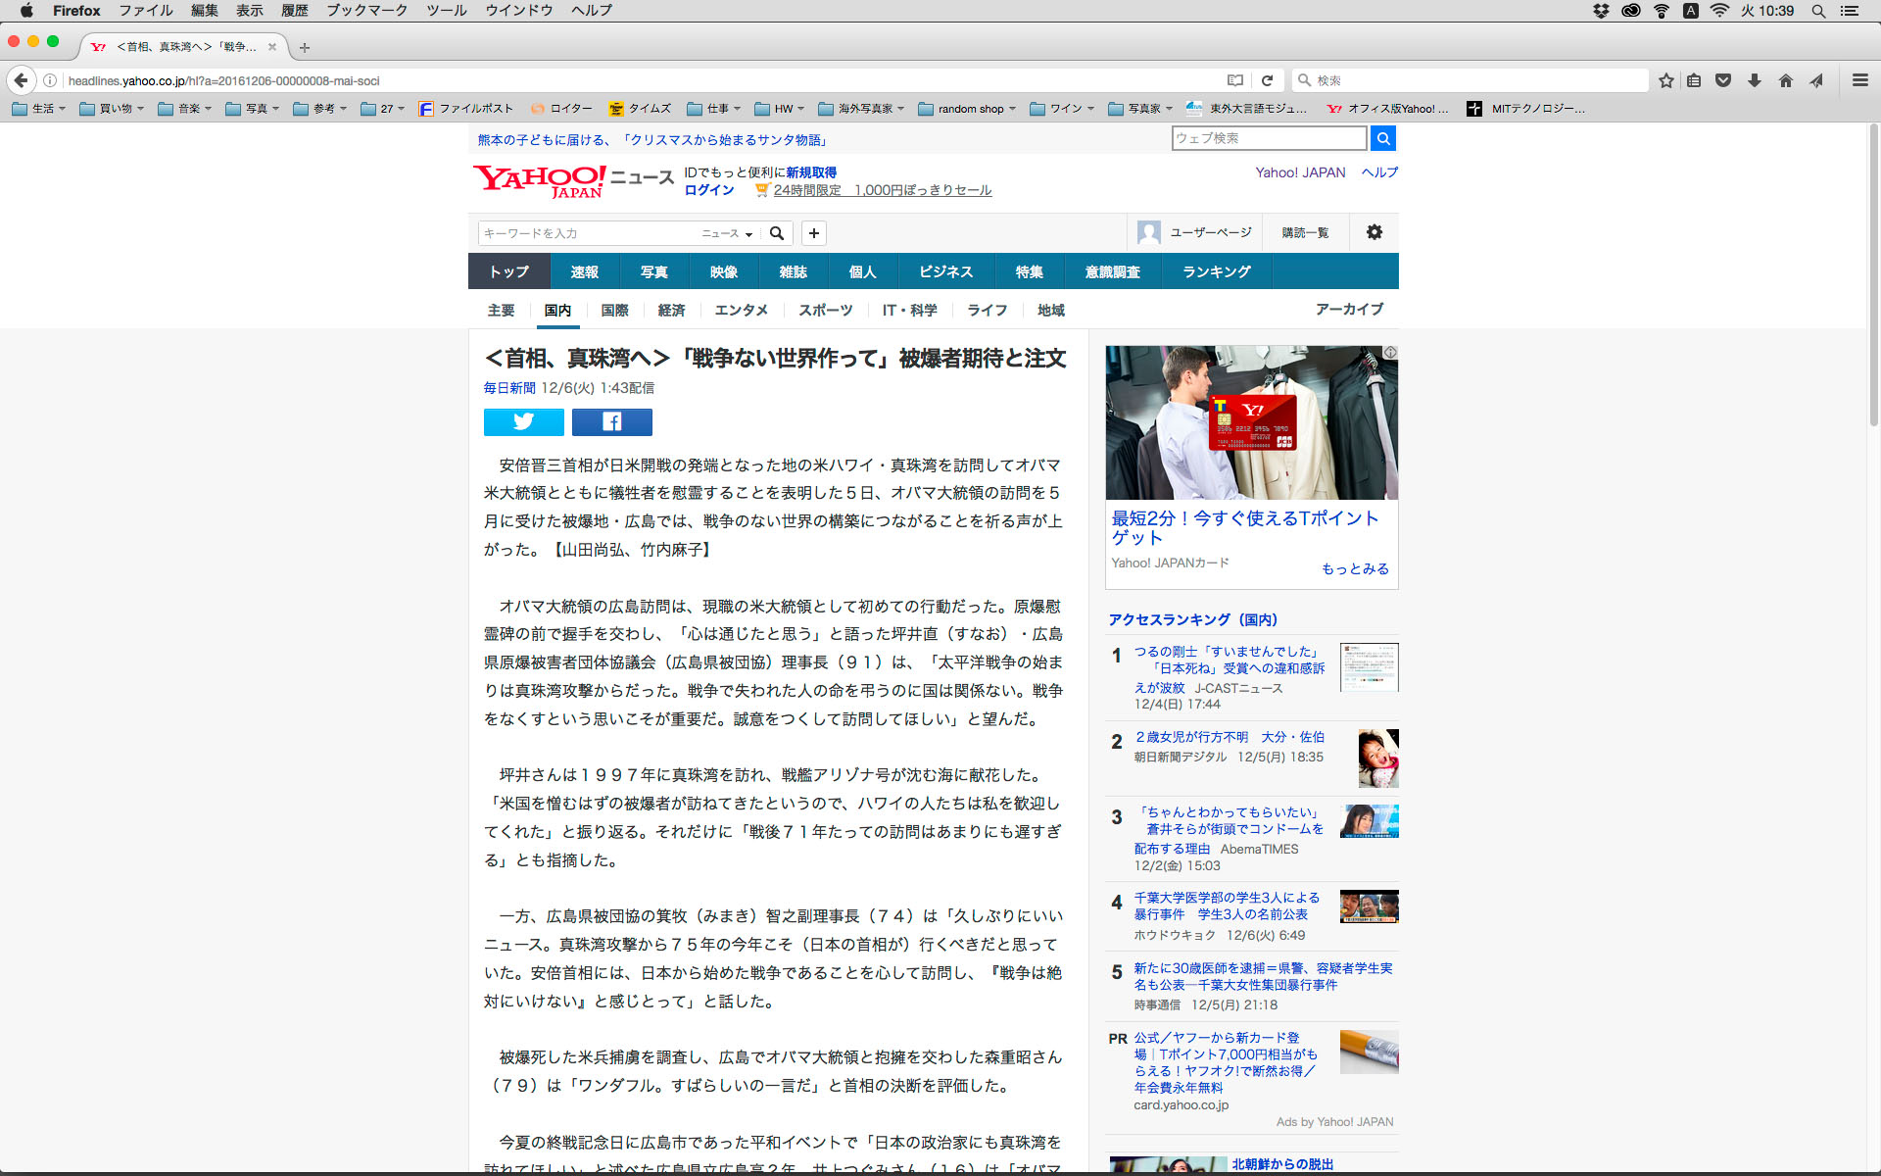The image size is (1881, 1176).
Task: Switch to the ランキング tab
Action: (x=1216, y=271)
